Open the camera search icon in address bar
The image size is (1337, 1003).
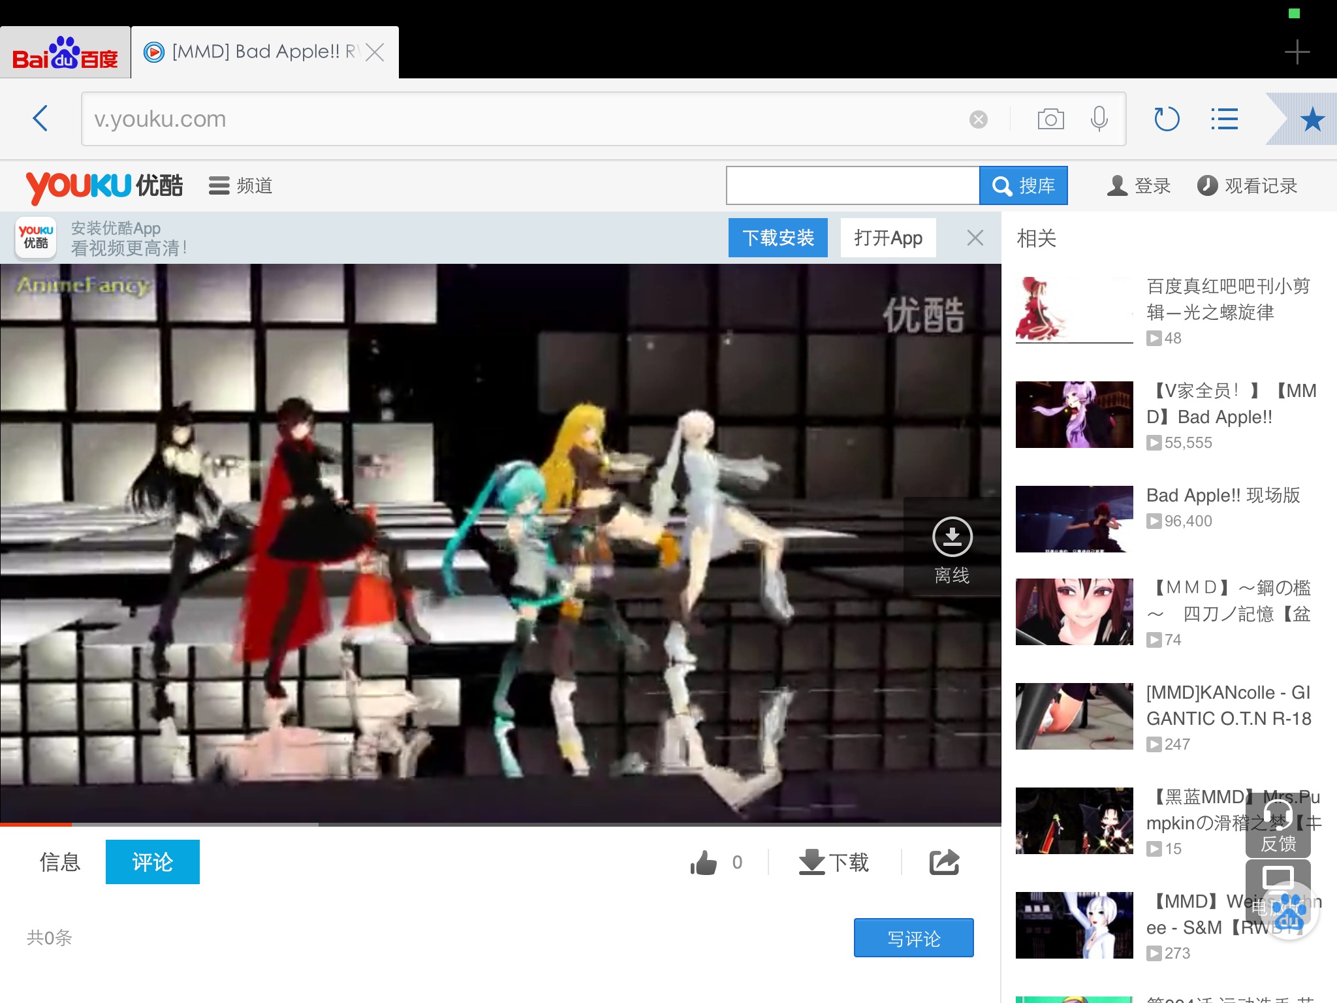point(1050,119)
